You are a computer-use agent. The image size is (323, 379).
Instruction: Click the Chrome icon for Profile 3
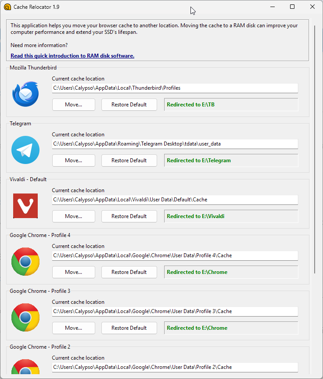pos(25,317)
